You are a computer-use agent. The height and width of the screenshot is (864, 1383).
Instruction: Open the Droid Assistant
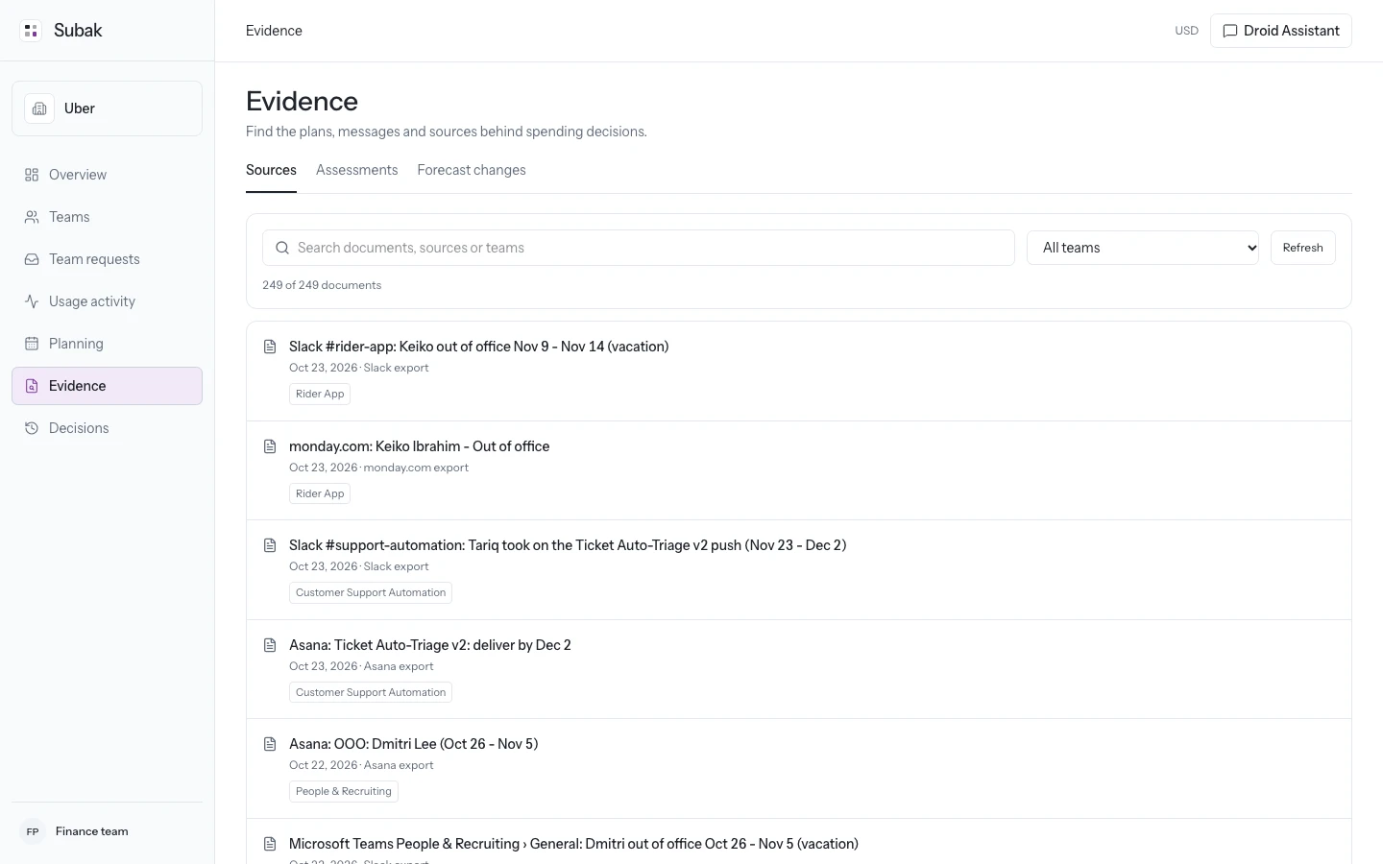pyautogui.click(x=1281, y=31)
